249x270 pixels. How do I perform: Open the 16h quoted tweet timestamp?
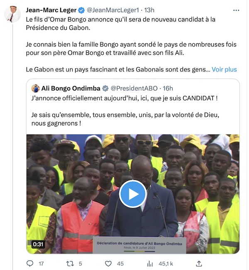[x=168, y=88]
